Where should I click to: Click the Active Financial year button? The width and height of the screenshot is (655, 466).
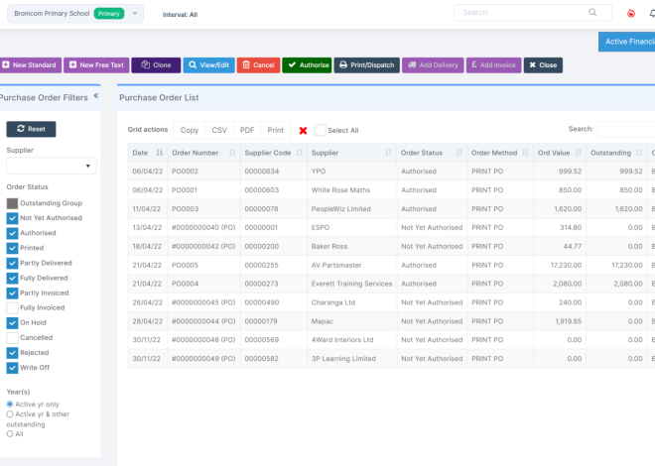tap(626, 42)
